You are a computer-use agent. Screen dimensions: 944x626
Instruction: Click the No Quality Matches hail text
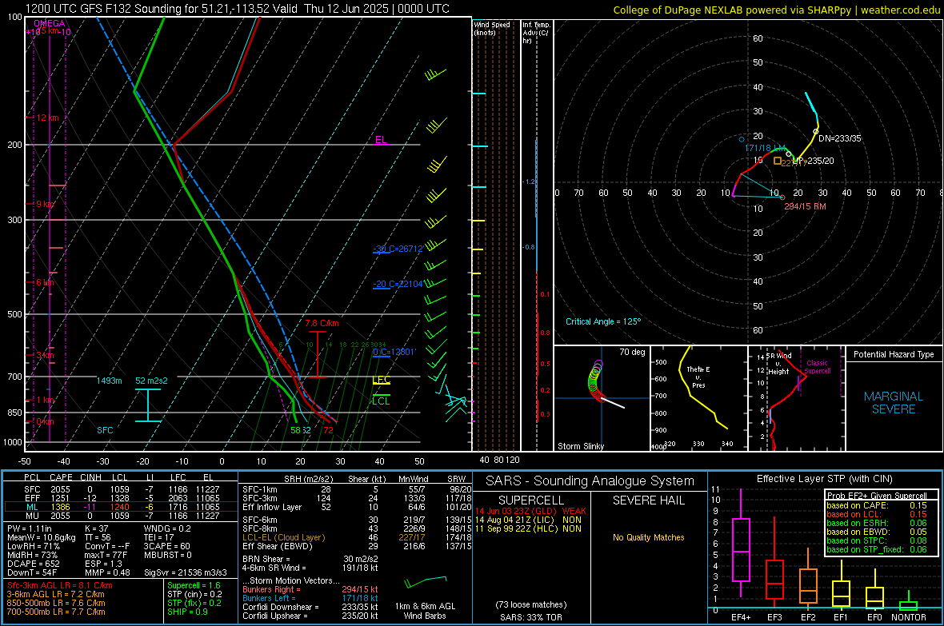648,537
